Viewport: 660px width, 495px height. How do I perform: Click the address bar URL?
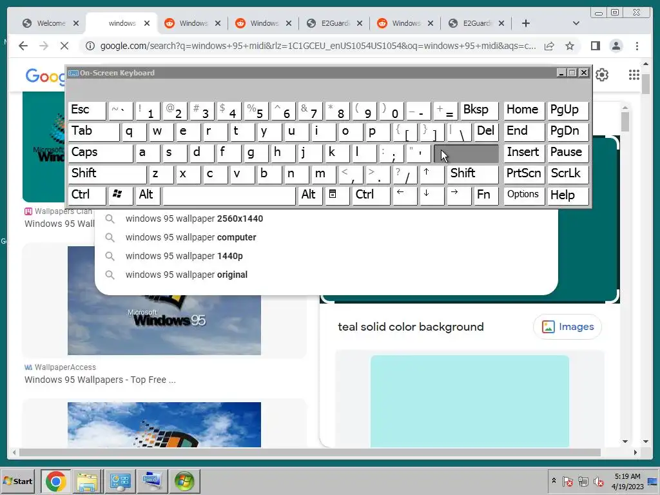[x=318, y=46]
